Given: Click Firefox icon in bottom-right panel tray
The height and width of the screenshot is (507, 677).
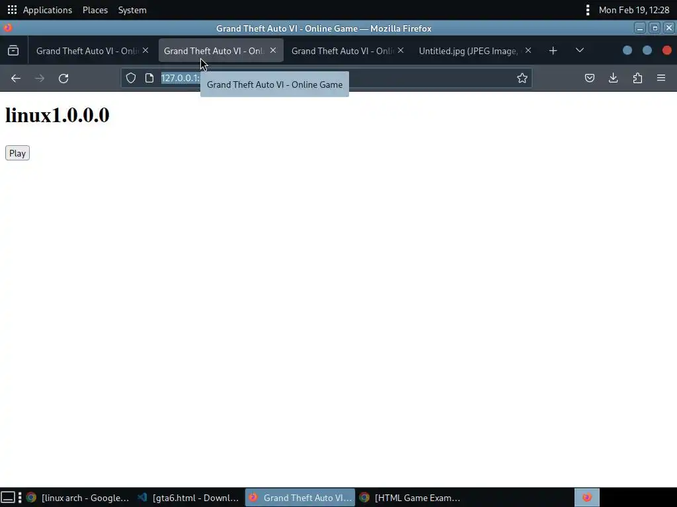Looking at the screenshot, I should [587, 498].
